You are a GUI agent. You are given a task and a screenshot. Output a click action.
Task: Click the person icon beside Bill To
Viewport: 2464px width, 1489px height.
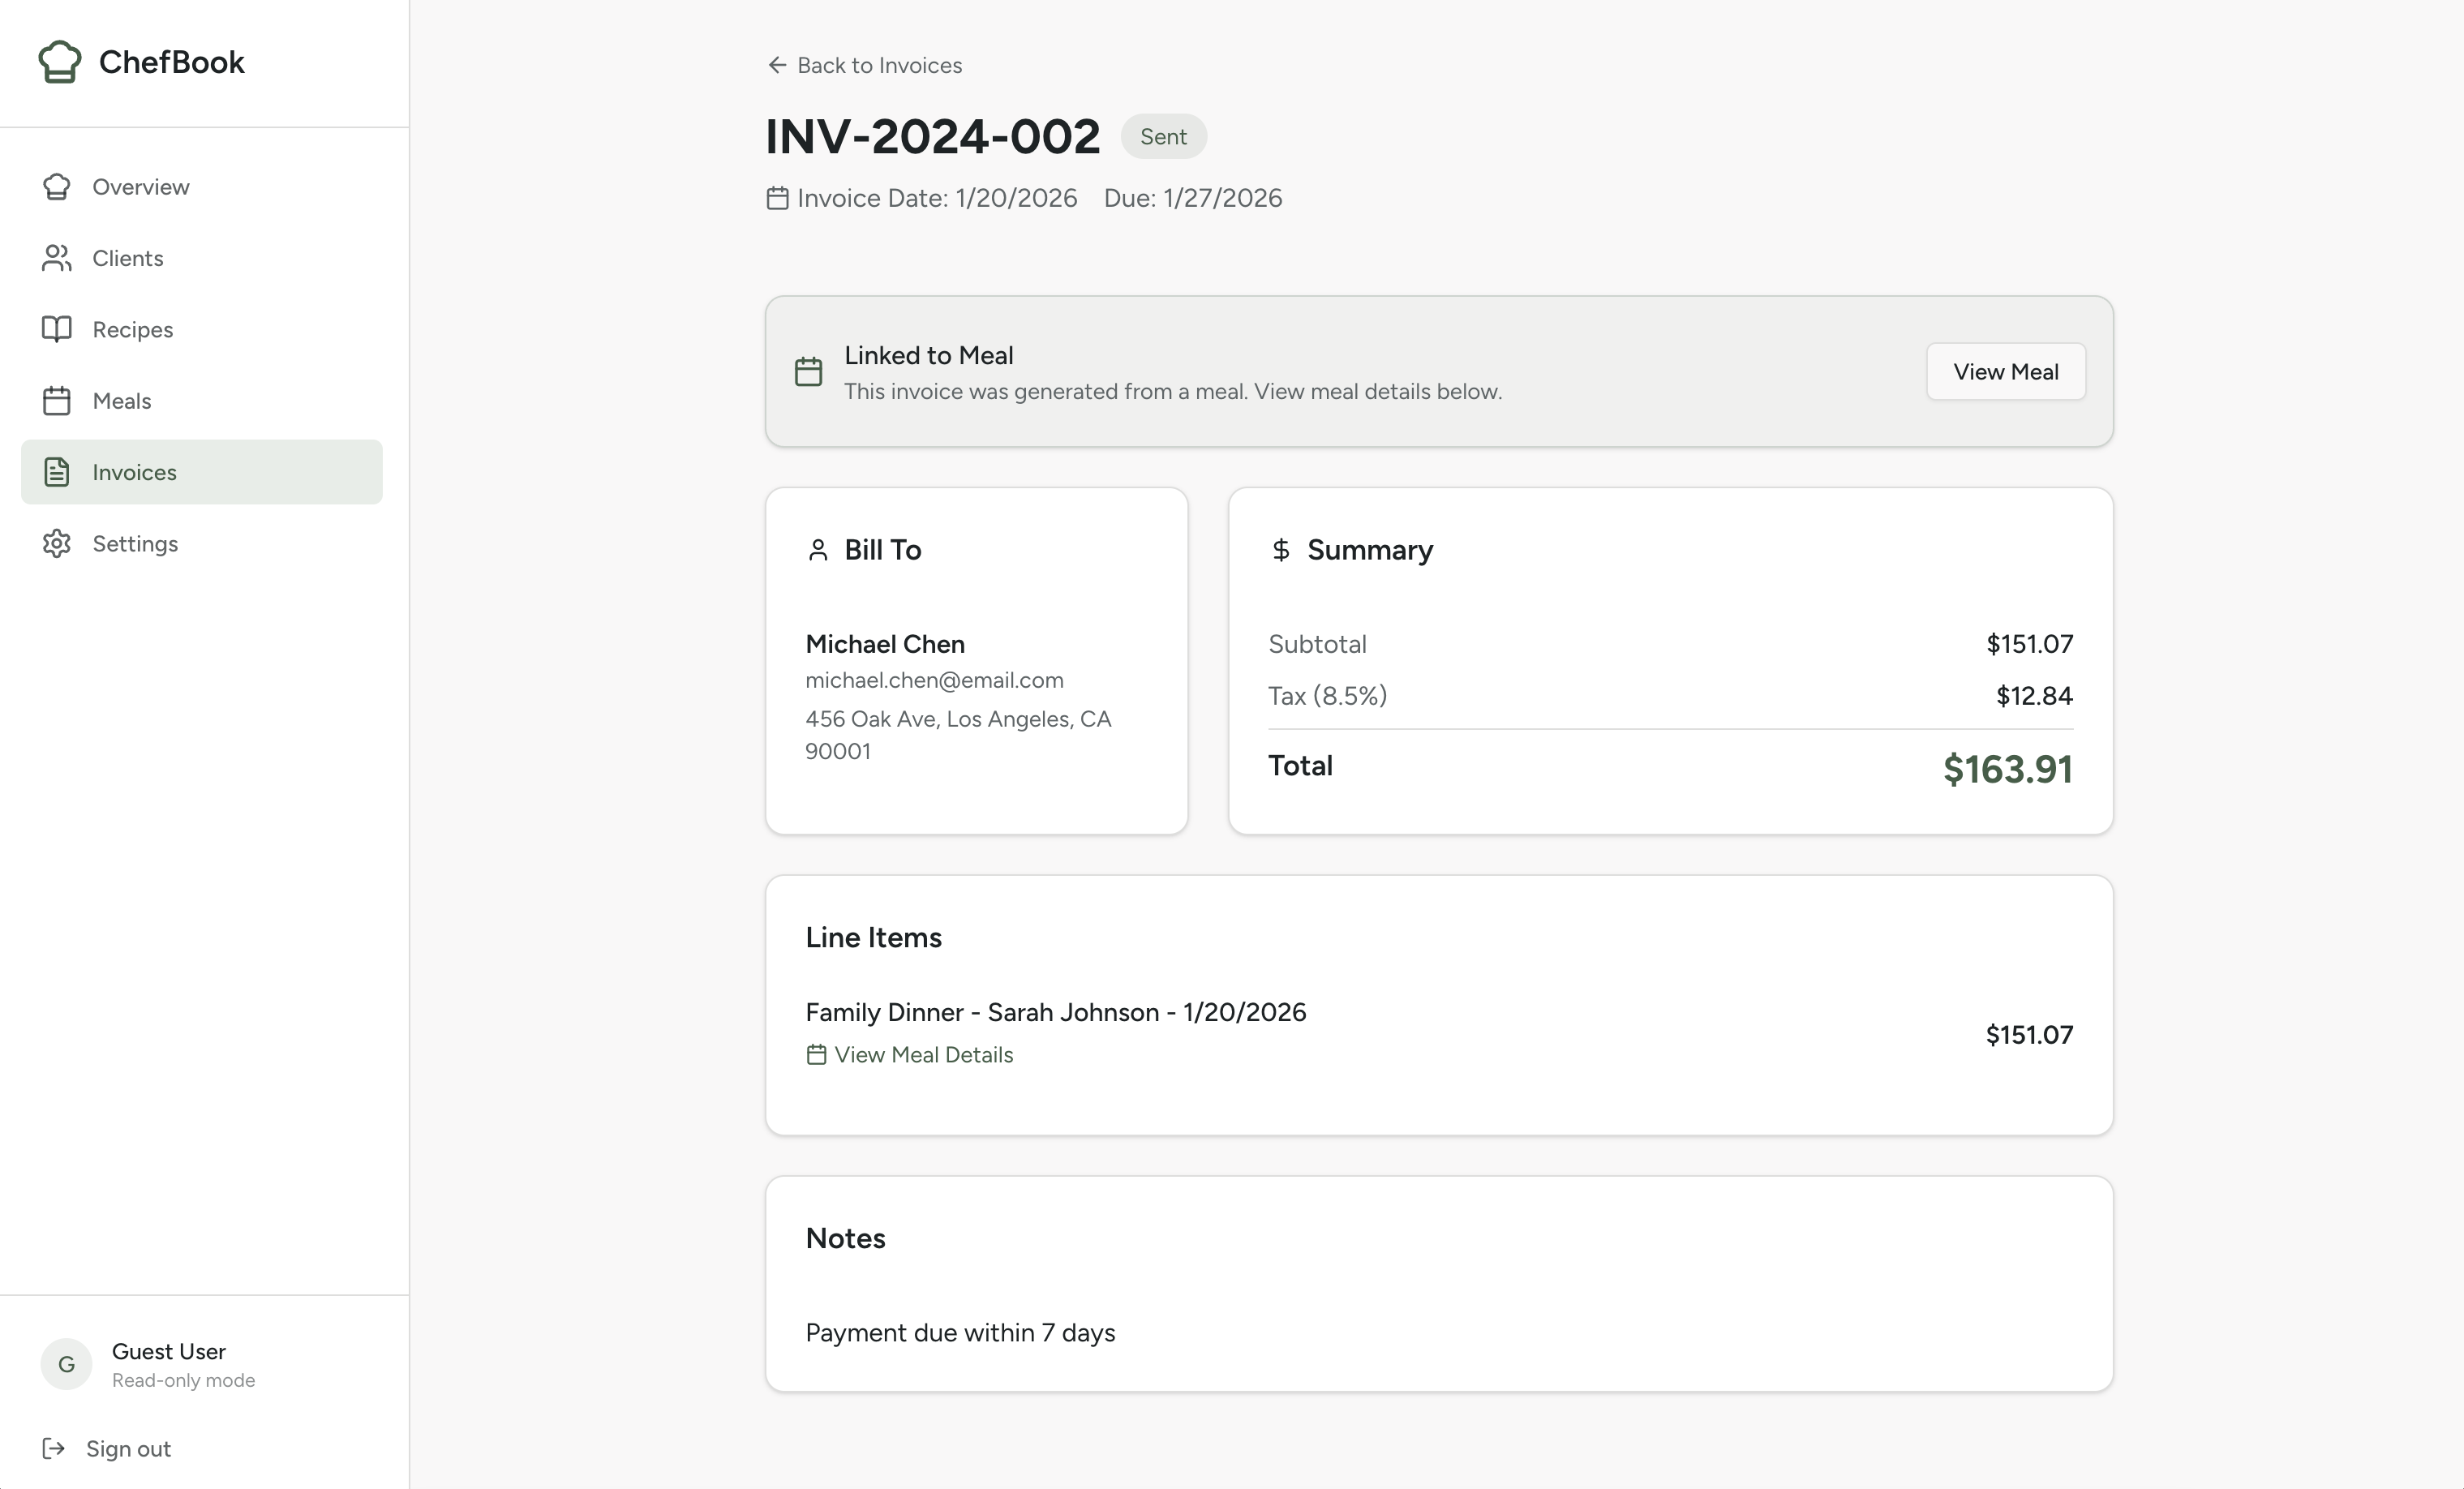(x=818, y=549)
